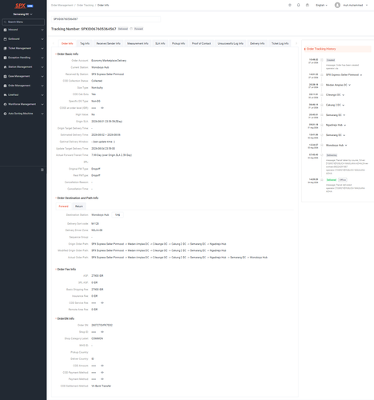Show the hidden Shop ID
This screenshot has width=374, height=400.
pyautogui.click(x=102, y=332)
